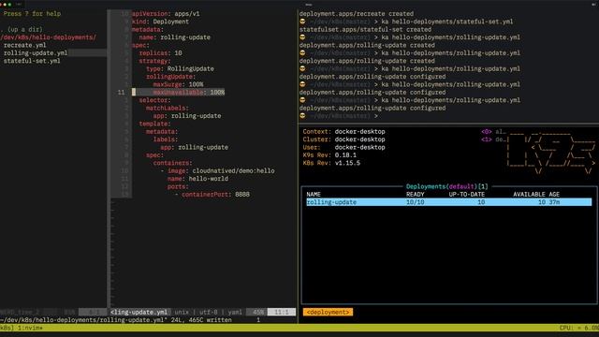This screenshot has width=599, height=337.
Task: Sort by the READY column header
Action: point(416,195)
